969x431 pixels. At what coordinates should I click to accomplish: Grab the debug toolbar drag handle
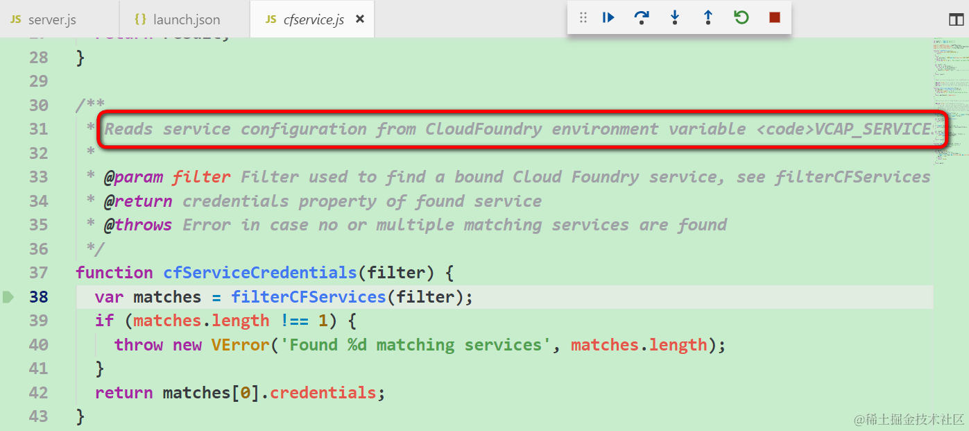click(583, 18)
